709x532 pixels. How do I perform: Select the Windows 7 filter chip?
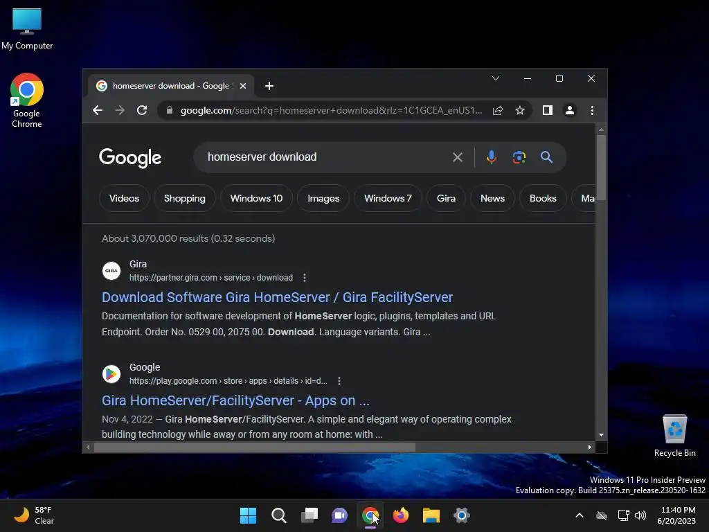point(388,198)
